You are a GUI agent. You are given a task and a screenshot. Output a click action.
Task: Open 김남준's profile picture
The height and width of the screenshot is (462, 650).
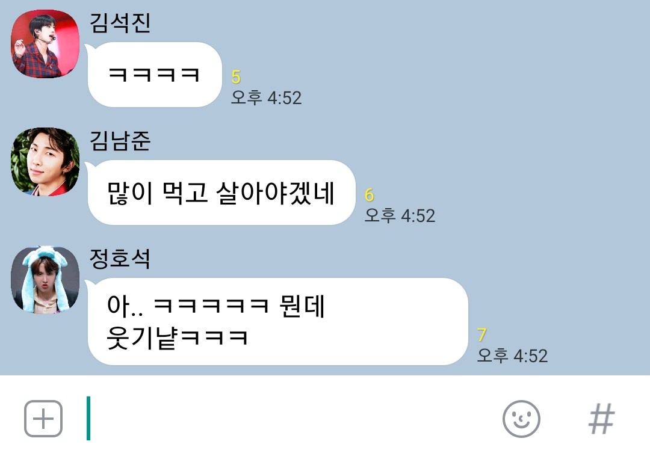point(45,162)
